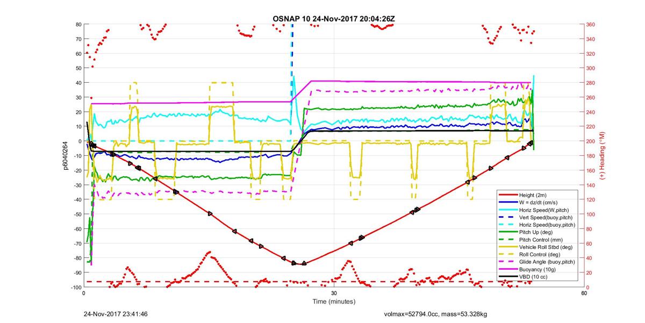Click the timestamp "24-Nov-2017 23:41:46" below the plot
The image size is (645, 323).
pos(116,314)
